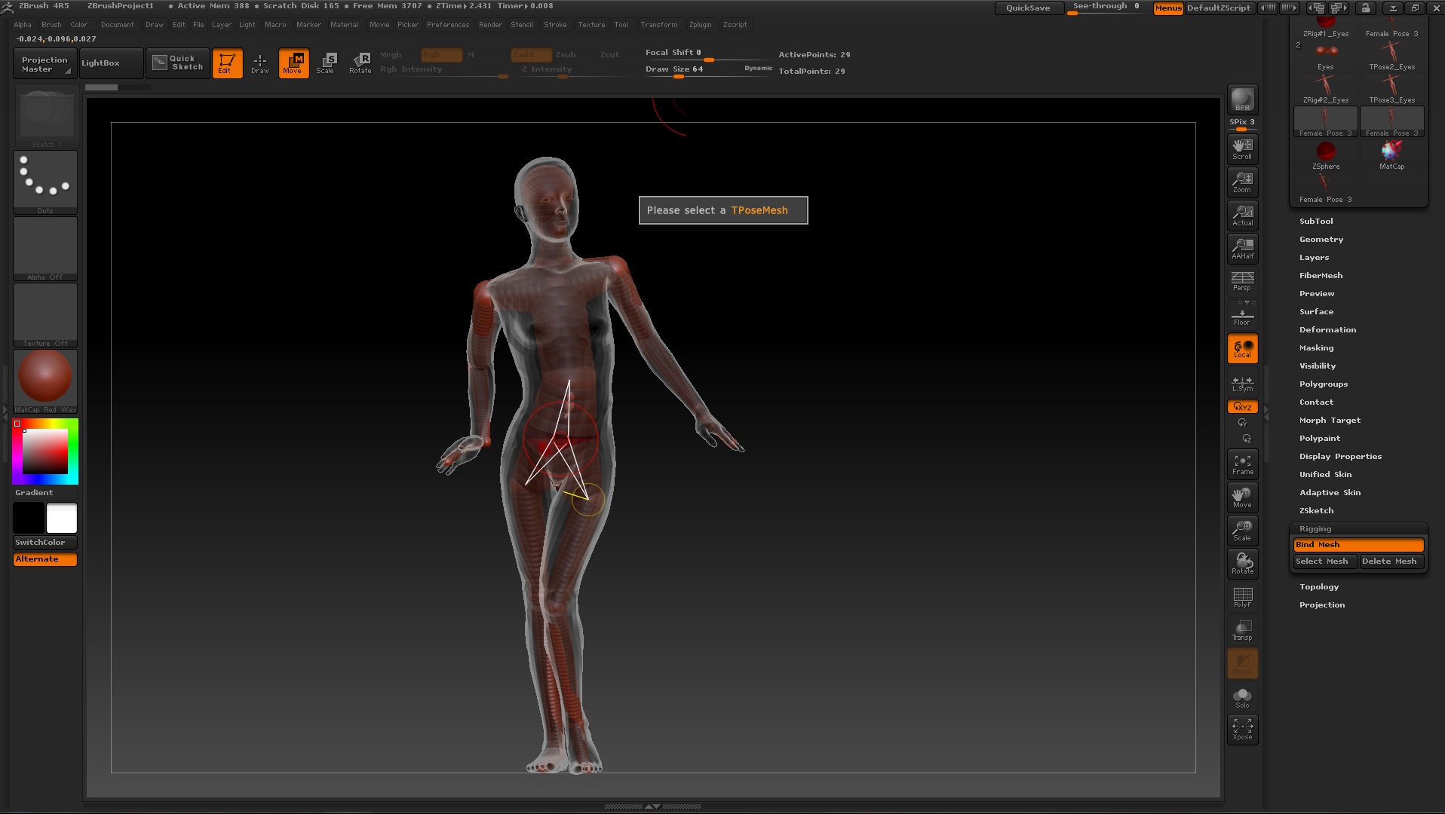Toggle the Alternate color button
The image size is (1445, 814).
pyautogui.click(x=45, y=559)
